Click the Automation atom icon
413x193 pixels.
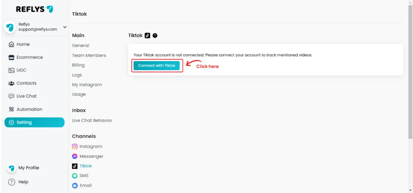click(x=11, y=109)
